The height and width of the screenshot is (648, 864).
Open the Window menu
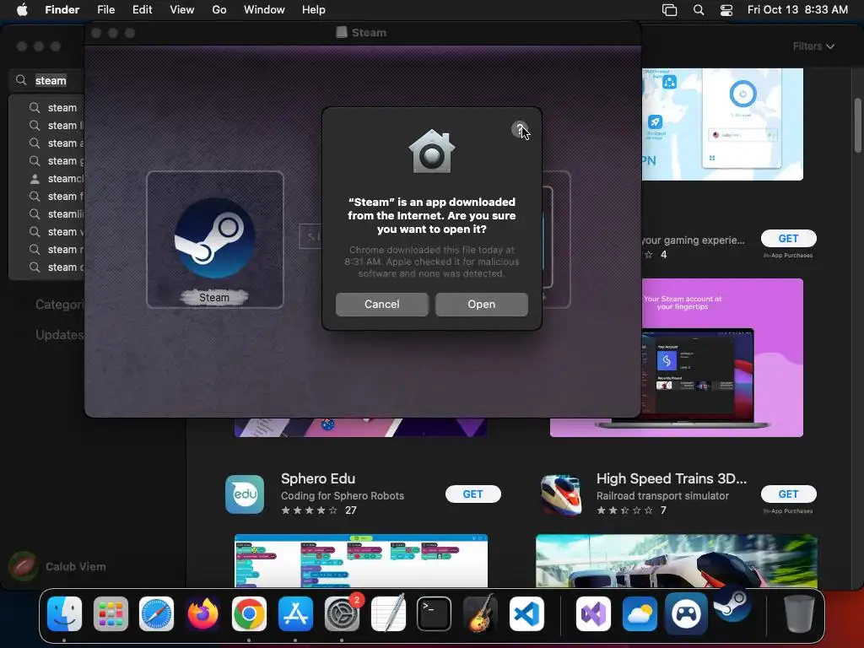point(264,9)
